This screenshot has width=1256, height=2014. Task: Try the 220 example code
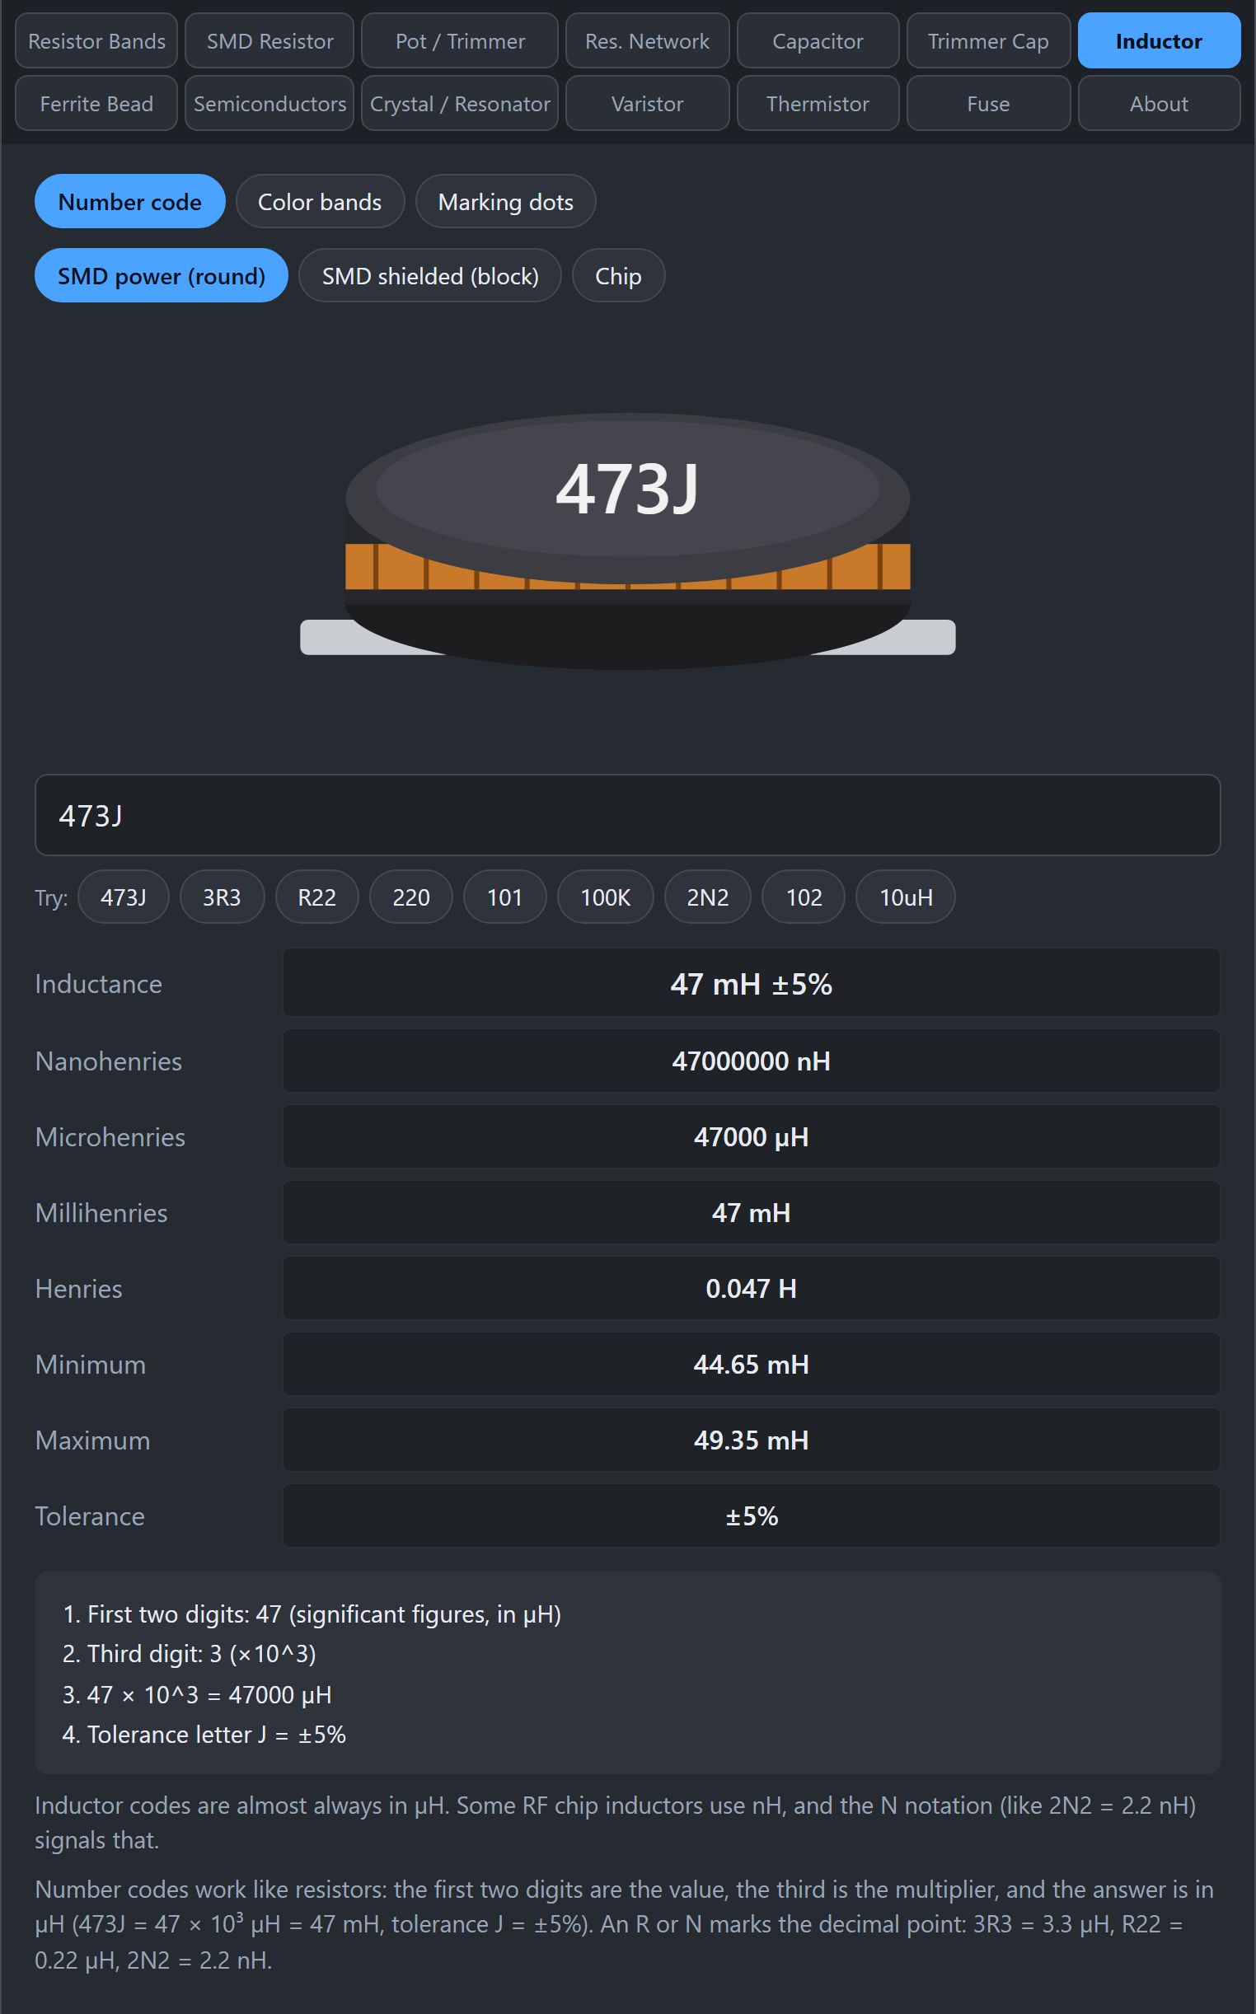point(411,897)
